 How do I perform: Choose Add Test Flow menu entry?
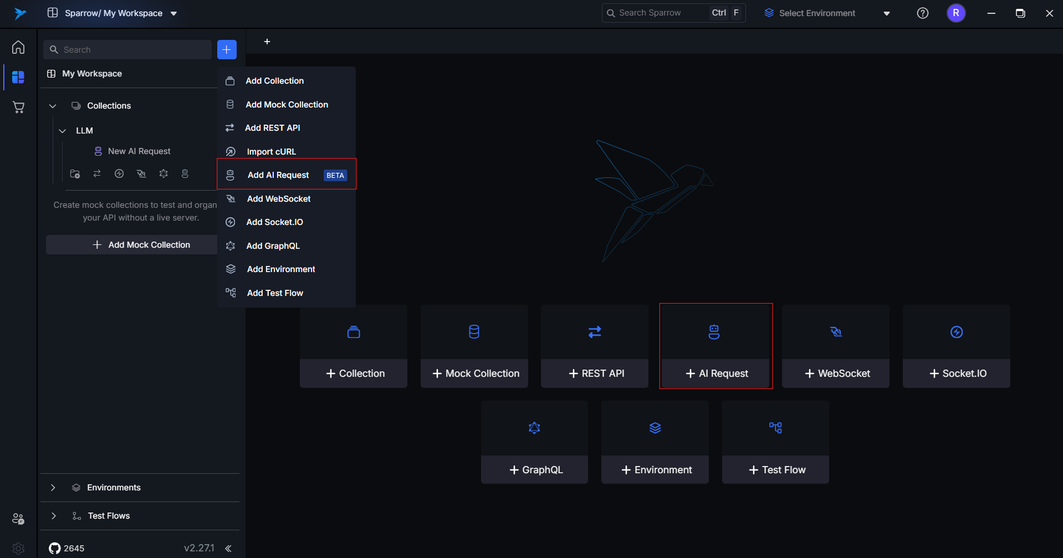click(x=286, y=293)
